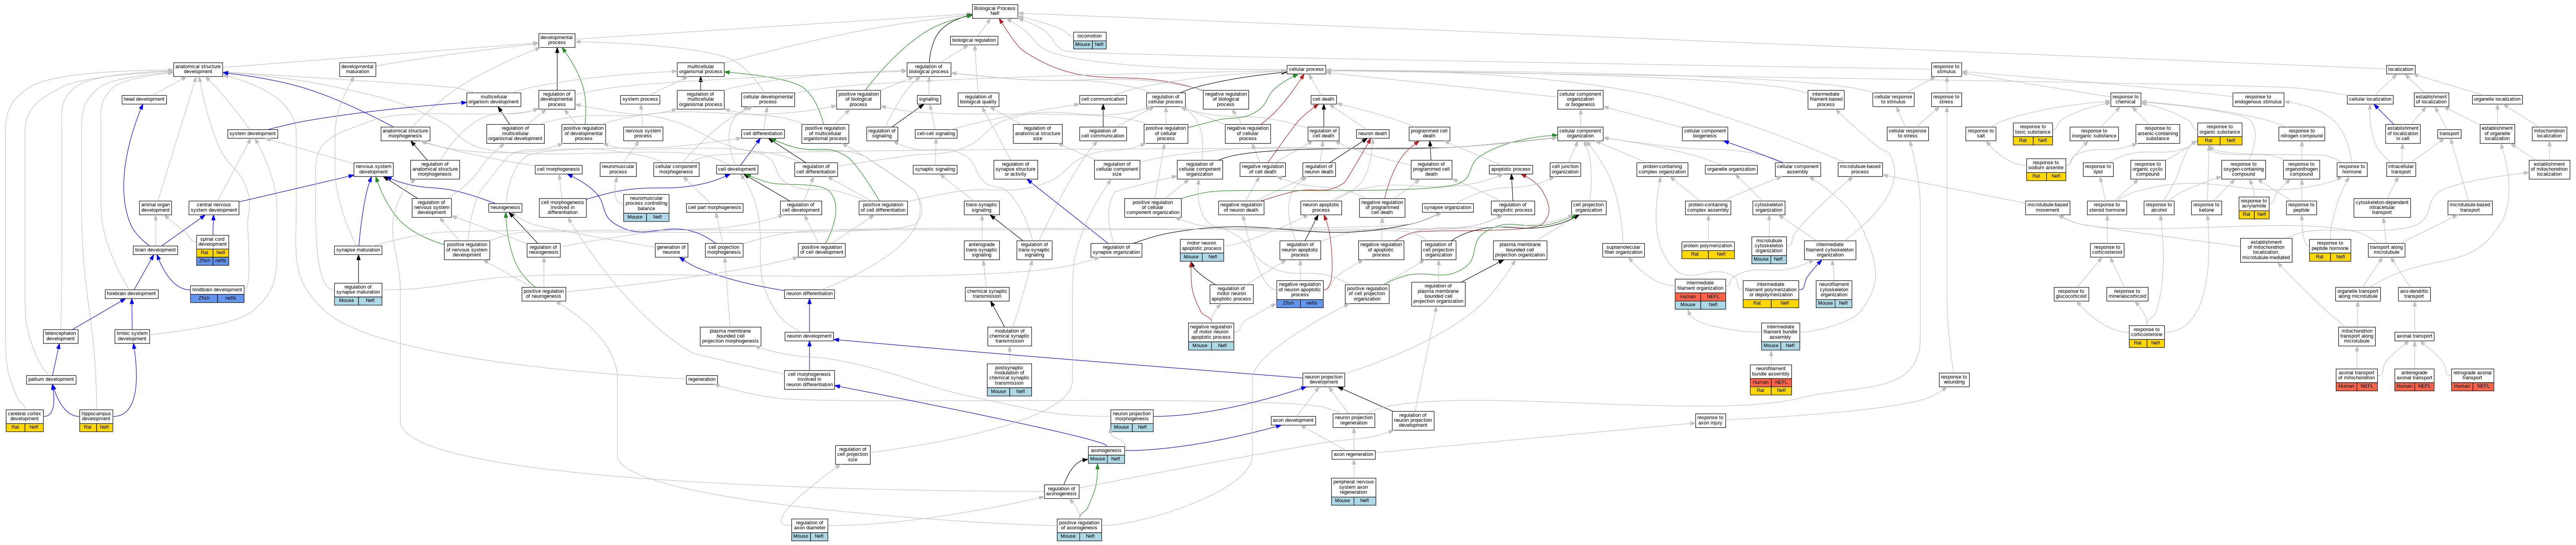This screenshot has width=2576, height=545.
Task: Click the 'cell death' node
Action: coord(1323,100)
